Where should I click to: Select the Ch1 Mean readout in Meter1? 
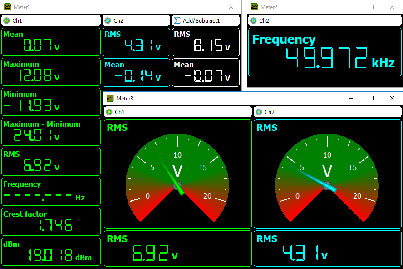[51, 42]
